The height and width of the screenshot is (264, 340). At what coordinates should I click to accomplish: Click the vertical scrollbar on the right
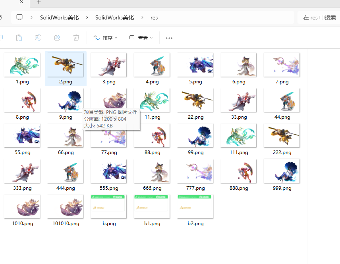[306, 119]
